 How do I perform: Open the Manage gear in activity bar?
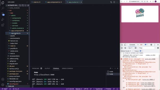[3, 85]
